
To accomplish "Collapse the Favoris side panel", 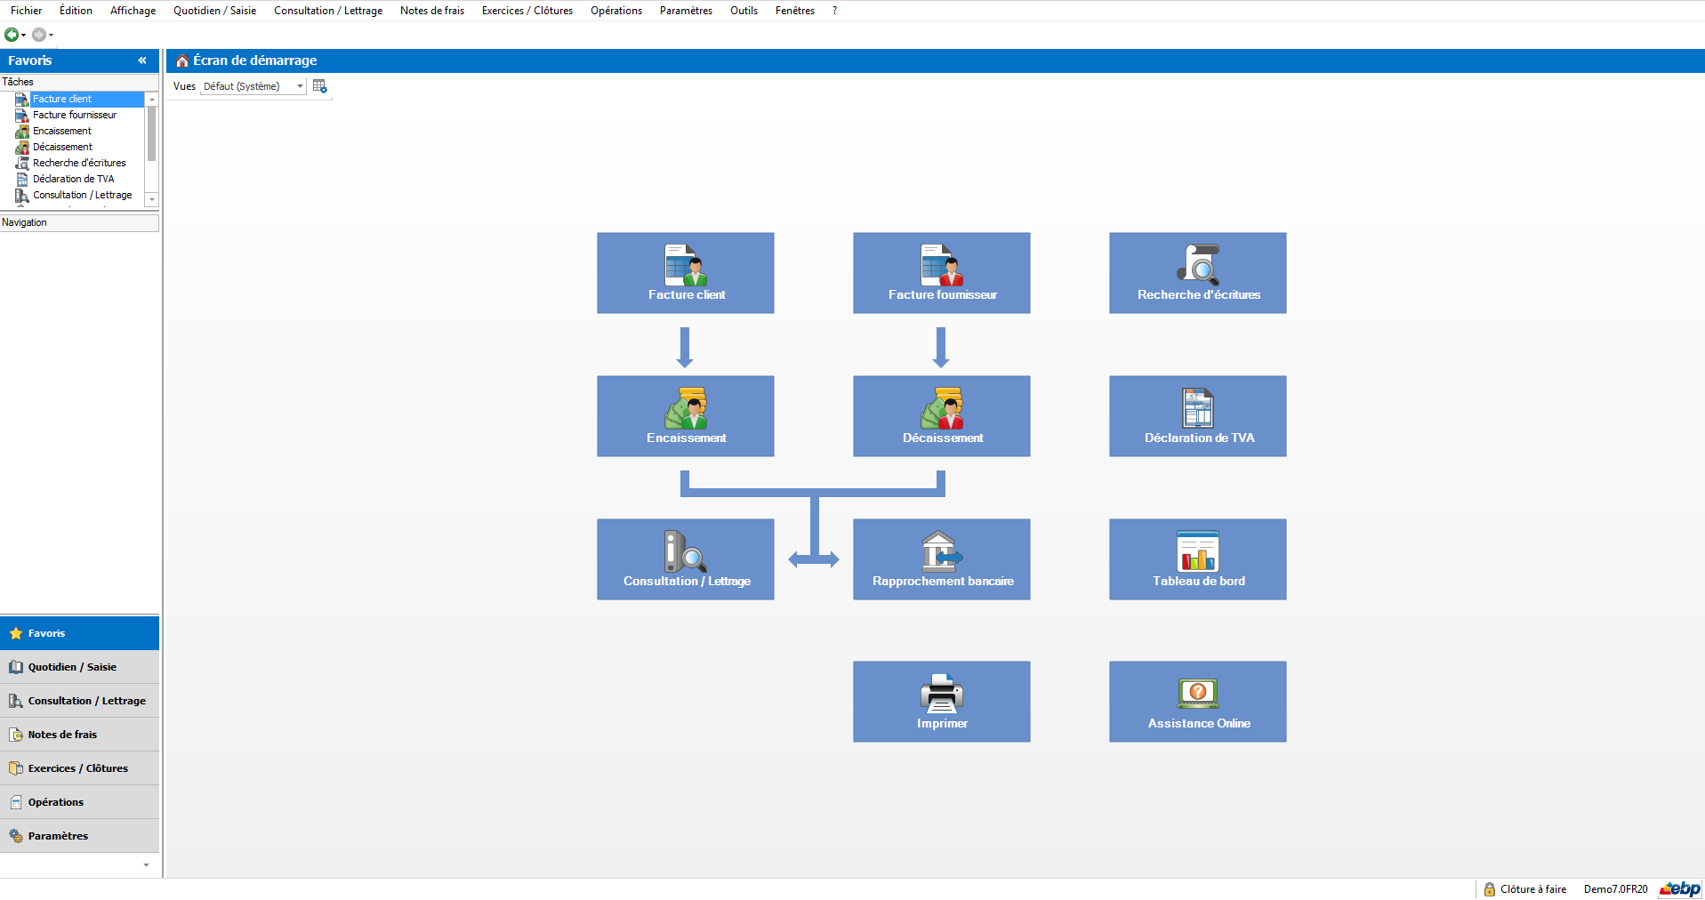I will pos(142,60).
